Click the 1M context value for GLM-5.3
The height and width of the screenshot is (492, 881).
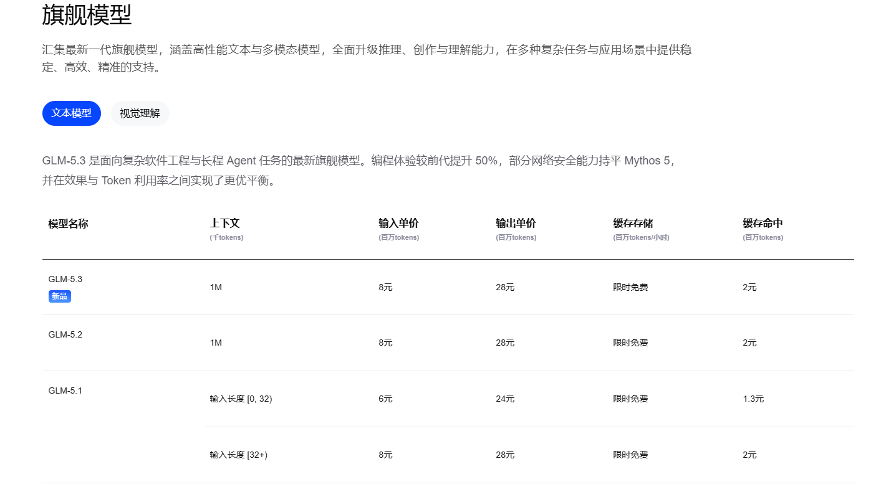(x=216, y=287)
